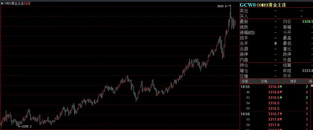313x130 pixels.
Task: Click the green down arrow beside 3316.5
Action: pos(281,98)
